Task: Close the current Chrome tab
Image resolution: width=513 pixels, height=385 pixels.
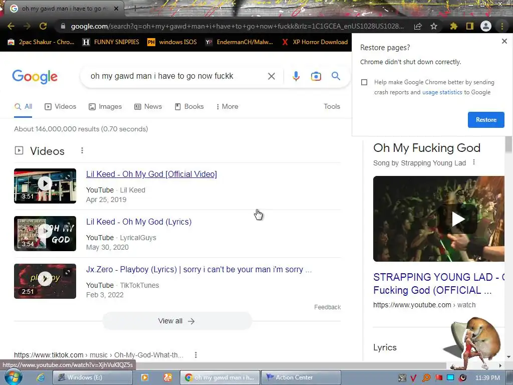Action: pos(116,9)
